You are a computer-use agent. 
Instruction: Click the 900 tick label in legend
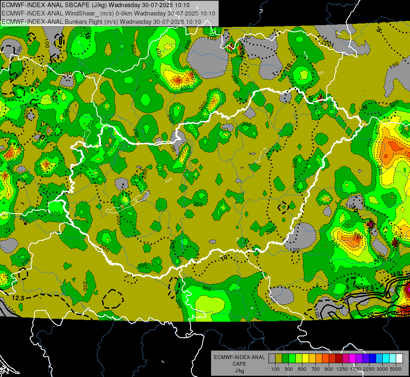click(329, 369)
